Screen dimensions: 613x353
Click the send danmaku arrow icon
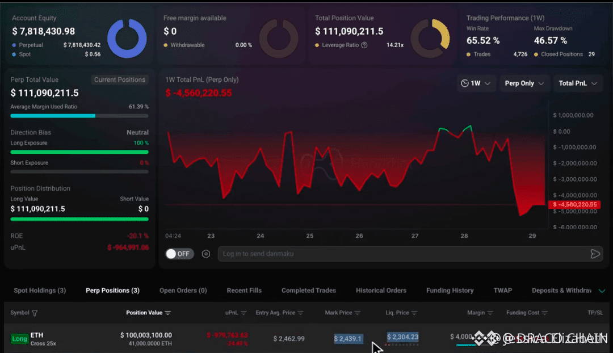pyautogui.click(x=595, y=254)
